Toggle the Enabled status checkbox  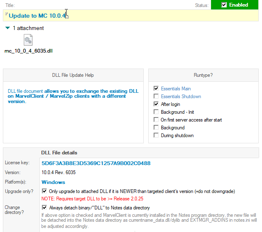click(x=224, y=5)
